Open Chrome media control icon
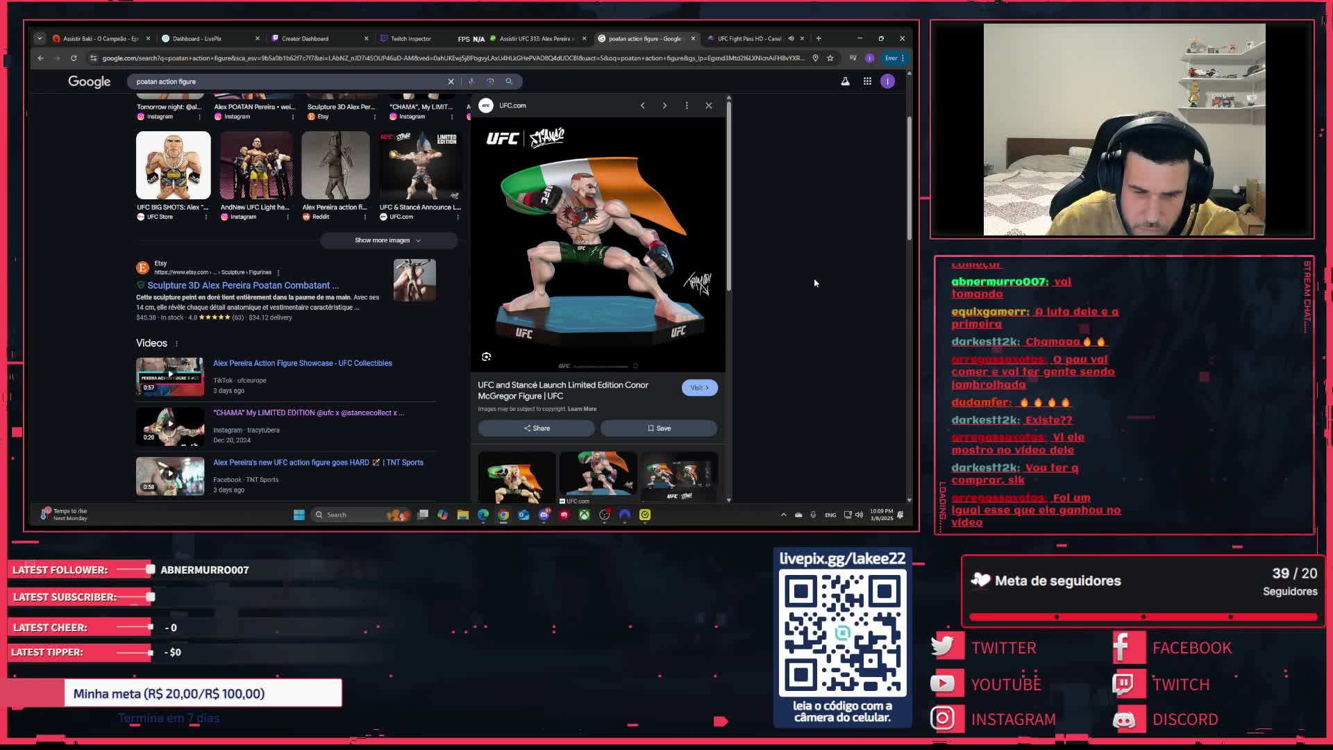Image resolution: width=1333 pixels, height=750 pixels. (x=853, y=58)
